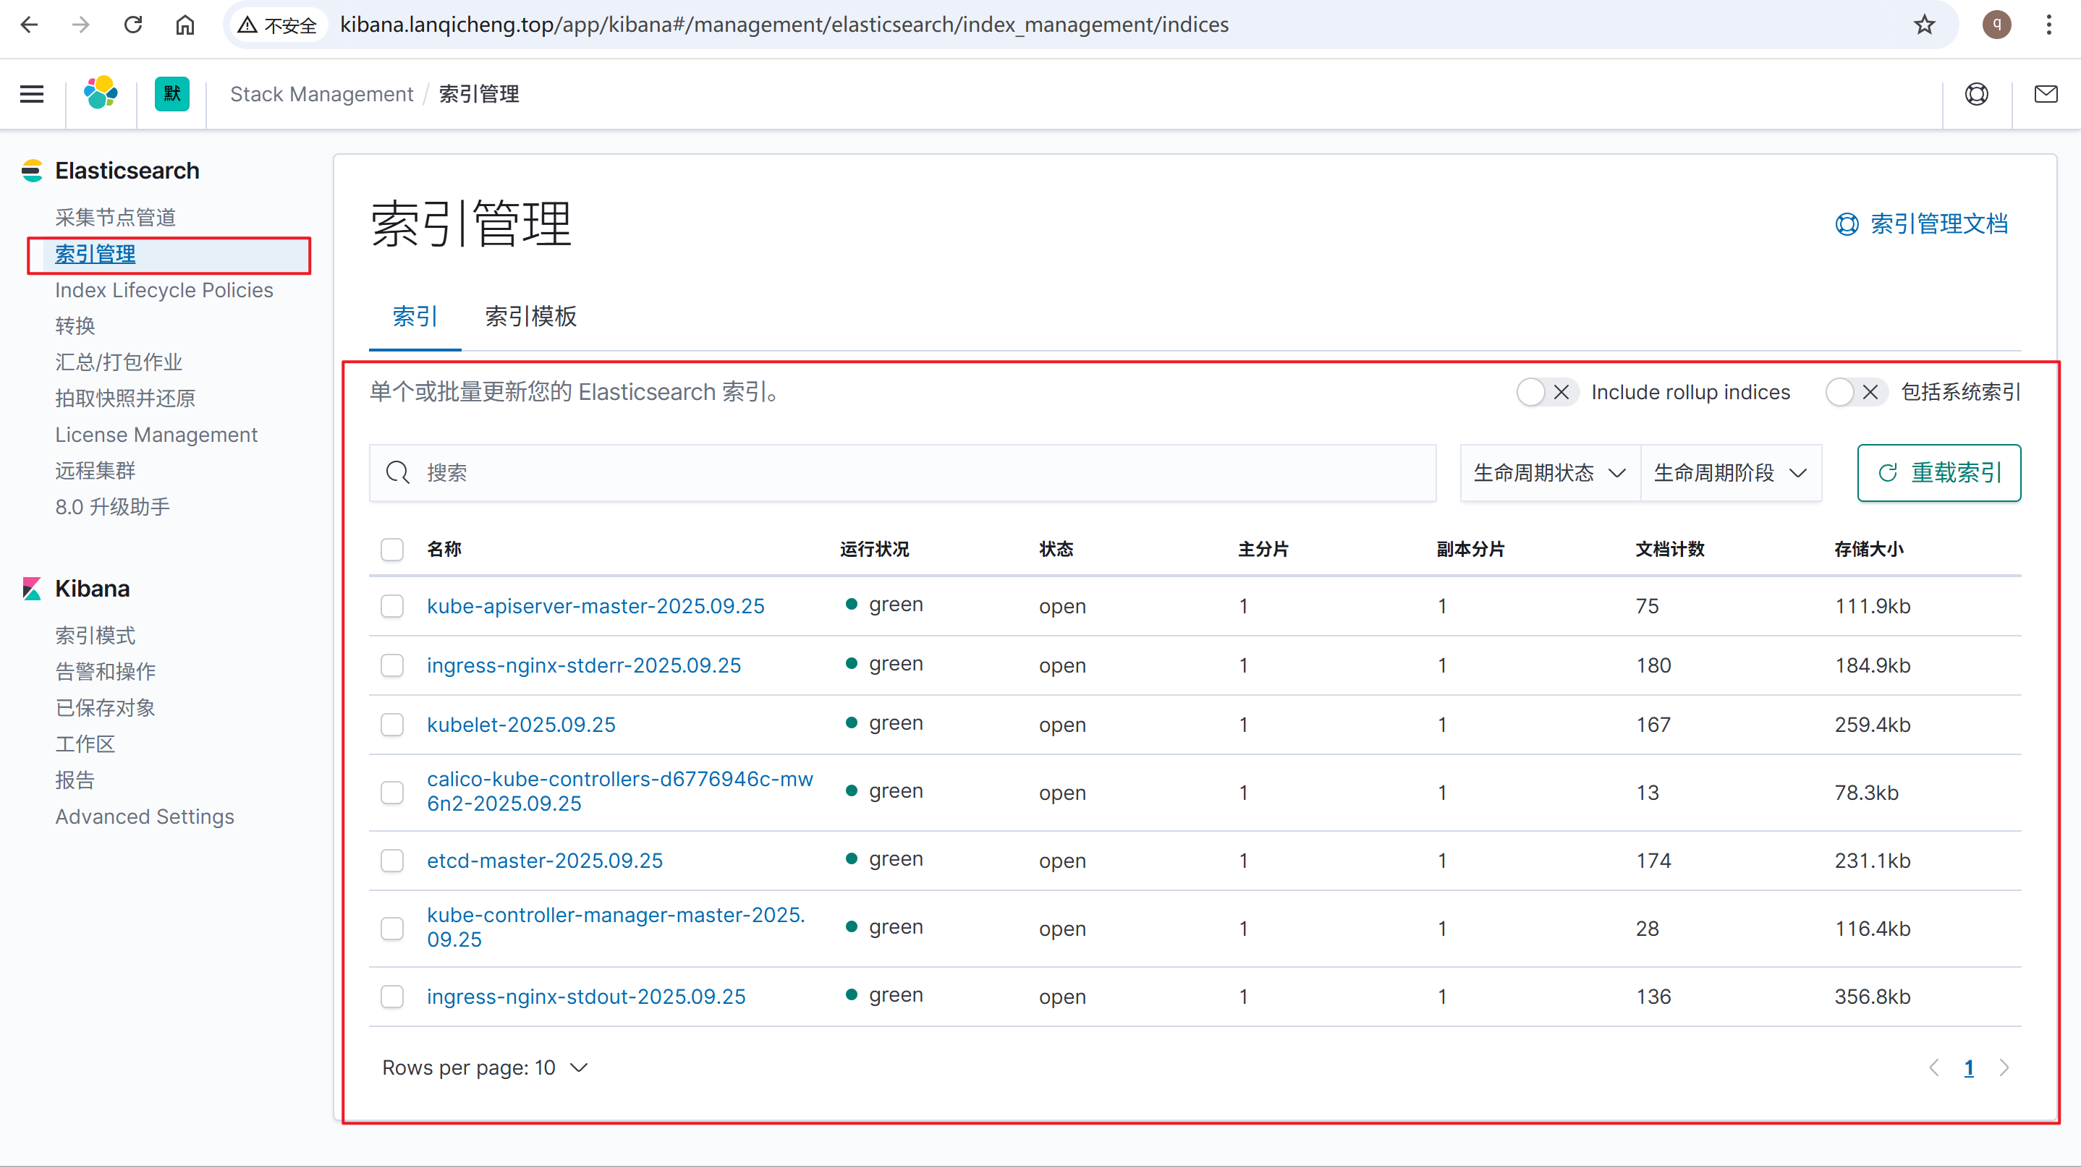Viewport: 2081px width, 1168px height.
Task: Open 报告 under Kibana
Action: pyautogui.click(x=75, y=780)
